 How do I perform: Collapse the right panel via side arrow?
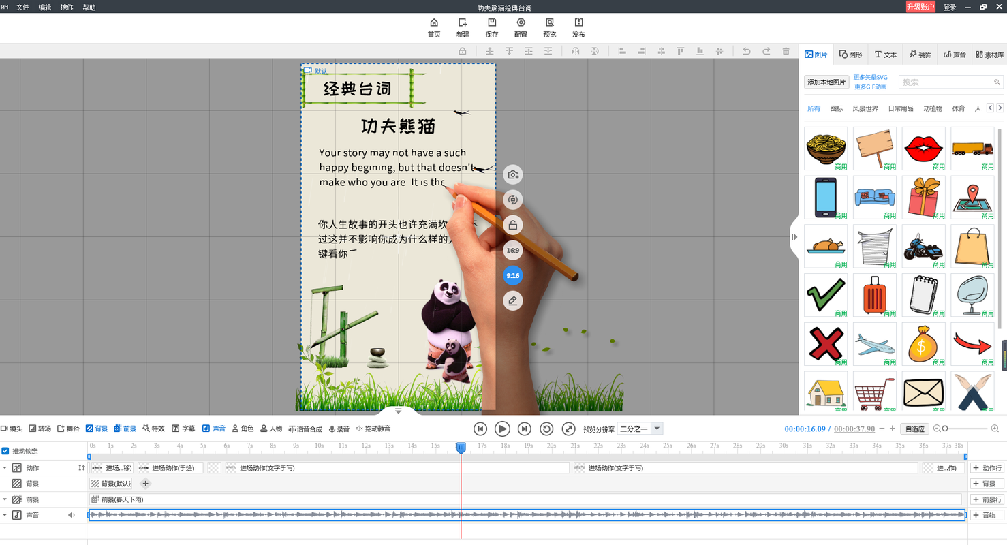click(x=794, y=237)
